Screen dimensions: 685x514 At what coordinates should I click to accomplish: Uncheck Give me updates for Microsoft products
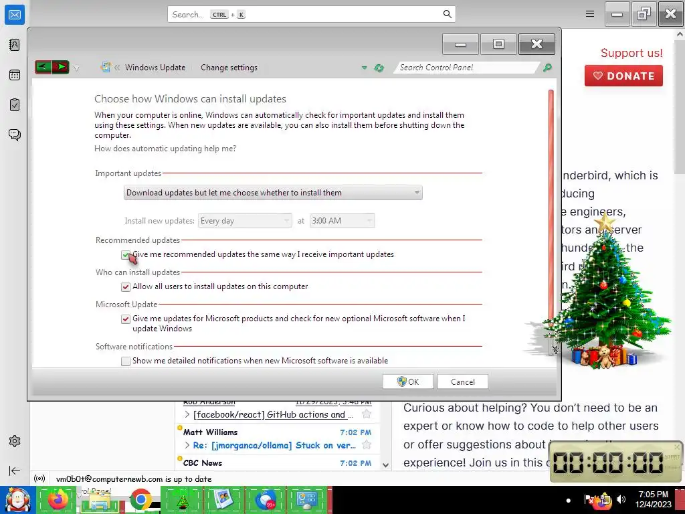pos(126,319)
